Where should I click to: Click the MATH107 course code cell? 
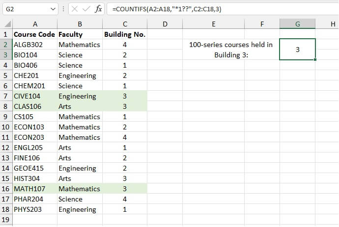point(35,189)
